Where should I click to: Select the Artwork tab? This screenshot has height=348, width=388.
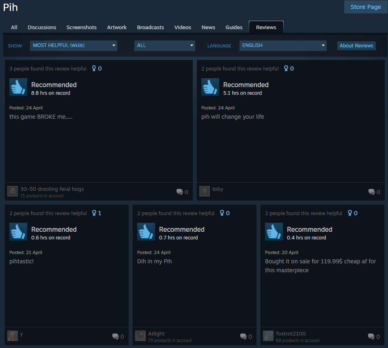[117, 28]
